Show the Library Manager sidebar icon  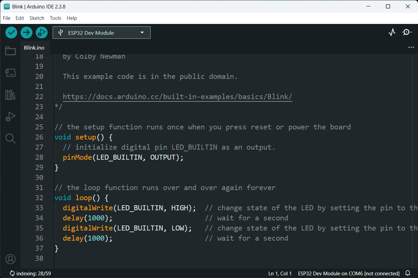click(10, 95)
